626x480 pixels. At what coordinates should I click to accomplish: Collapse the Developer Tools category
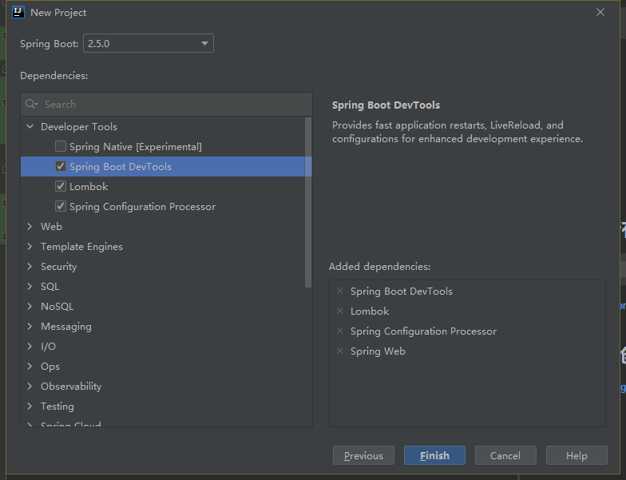[30, 127]
